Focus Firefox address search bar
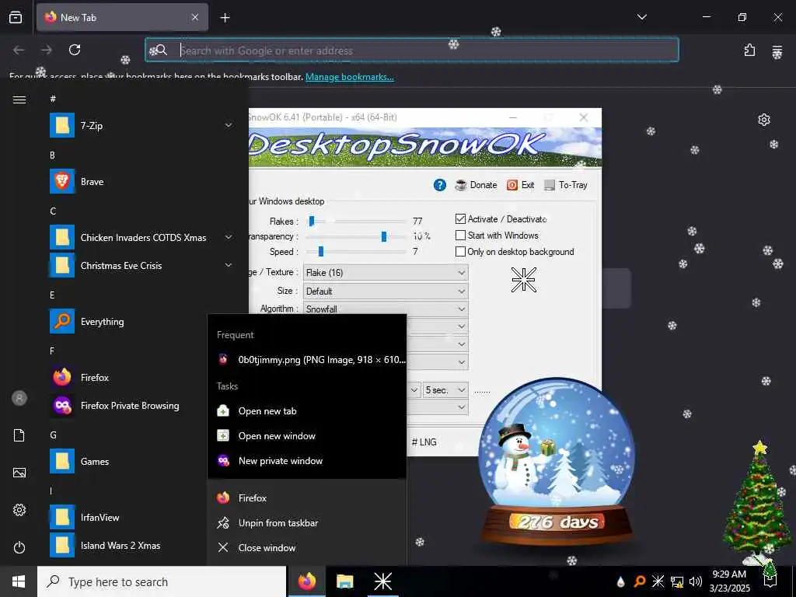796x597 pixels. [x=412, y=50]
